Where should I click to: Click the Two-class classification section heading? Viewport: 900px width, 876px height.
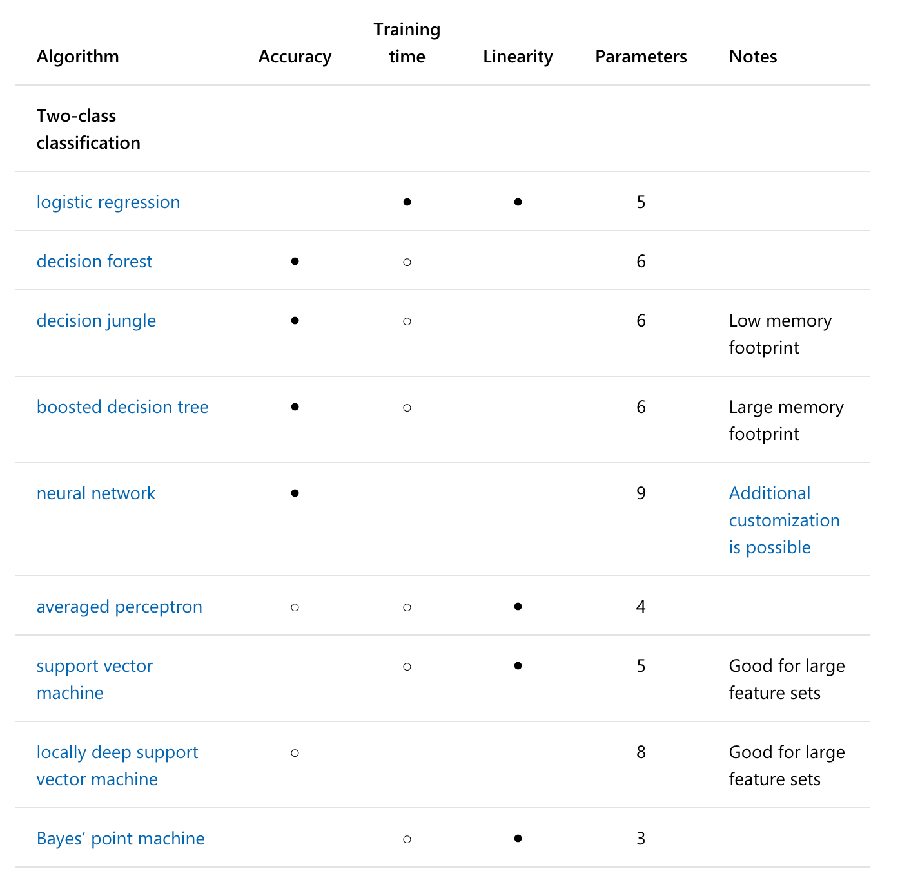click(88, 129)
